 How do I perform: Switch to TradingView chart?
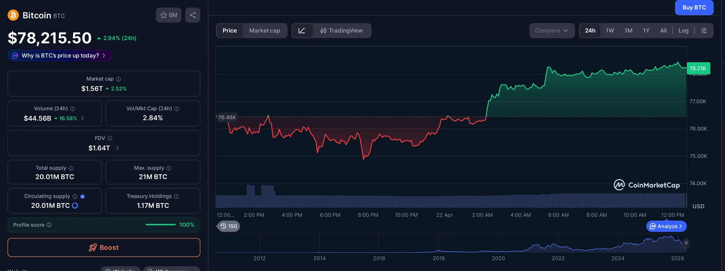pyautogui.click(x=341, y=31)
